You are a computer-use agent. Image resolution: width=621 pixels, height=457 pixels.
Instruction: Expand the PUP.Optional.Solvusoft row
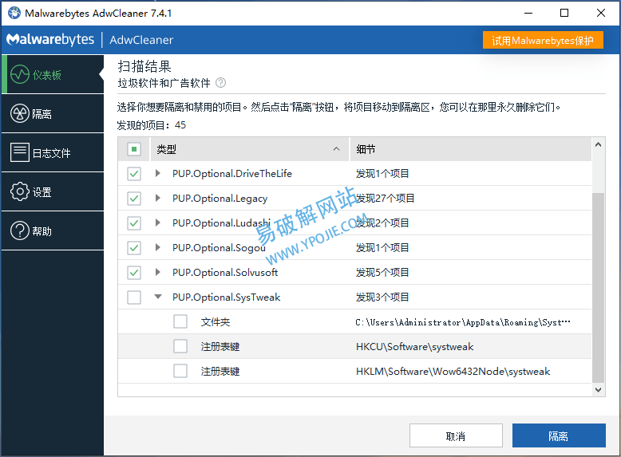click(157, 272)
